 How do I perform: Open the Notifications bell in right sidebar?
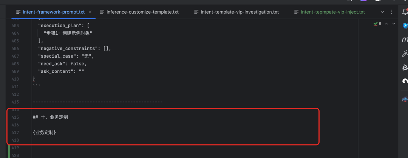tap(405, 12)
